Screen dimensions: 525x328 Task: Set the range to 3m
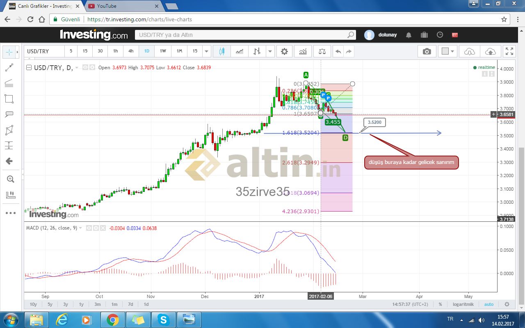[98, 304]
